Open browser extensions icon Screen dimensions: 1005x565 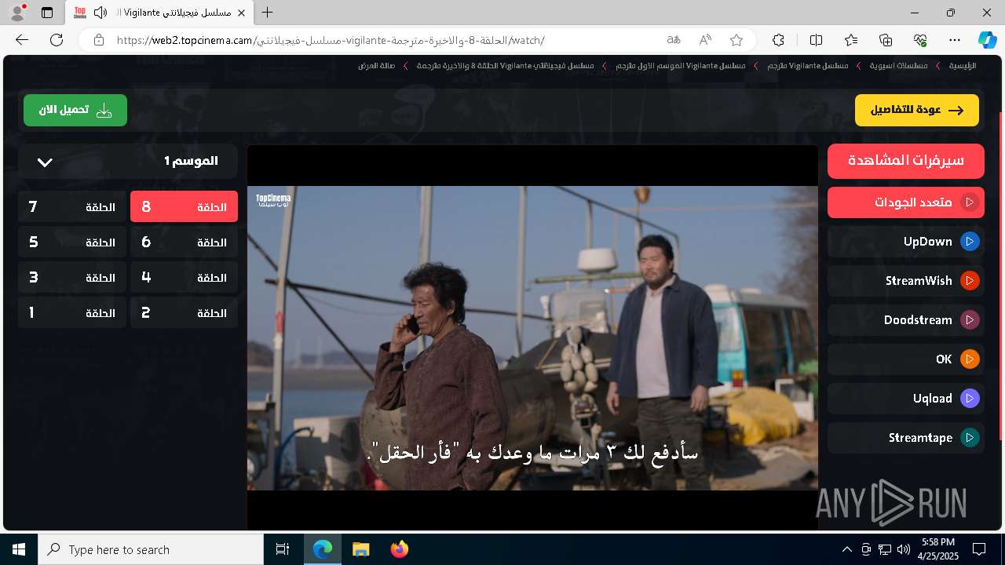(778, 40)
